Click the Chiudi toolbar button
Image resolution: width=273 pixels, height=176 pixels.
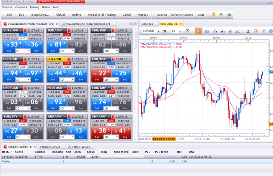[61, 15]
